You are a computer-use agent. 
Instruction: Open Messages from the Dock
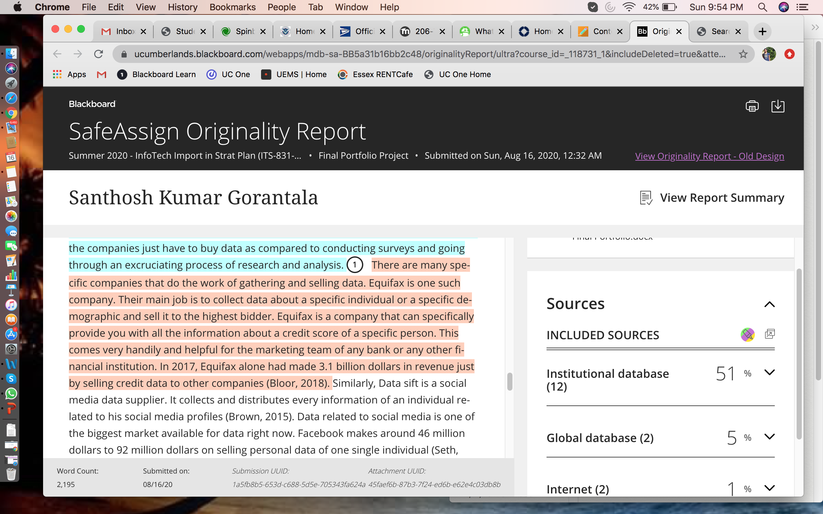pos(11,231)
